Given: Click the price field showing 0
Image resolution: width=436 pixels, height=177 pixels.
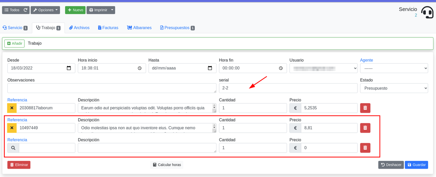Looking at the screenshot, I should (x=329, y=148).
